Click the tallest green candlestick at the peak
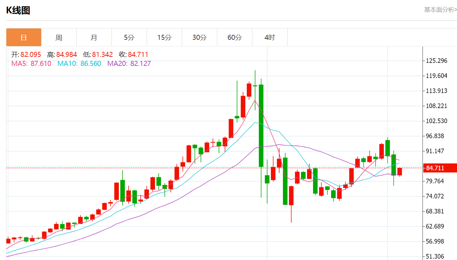The image size is (457, 260). pos(261,125)
